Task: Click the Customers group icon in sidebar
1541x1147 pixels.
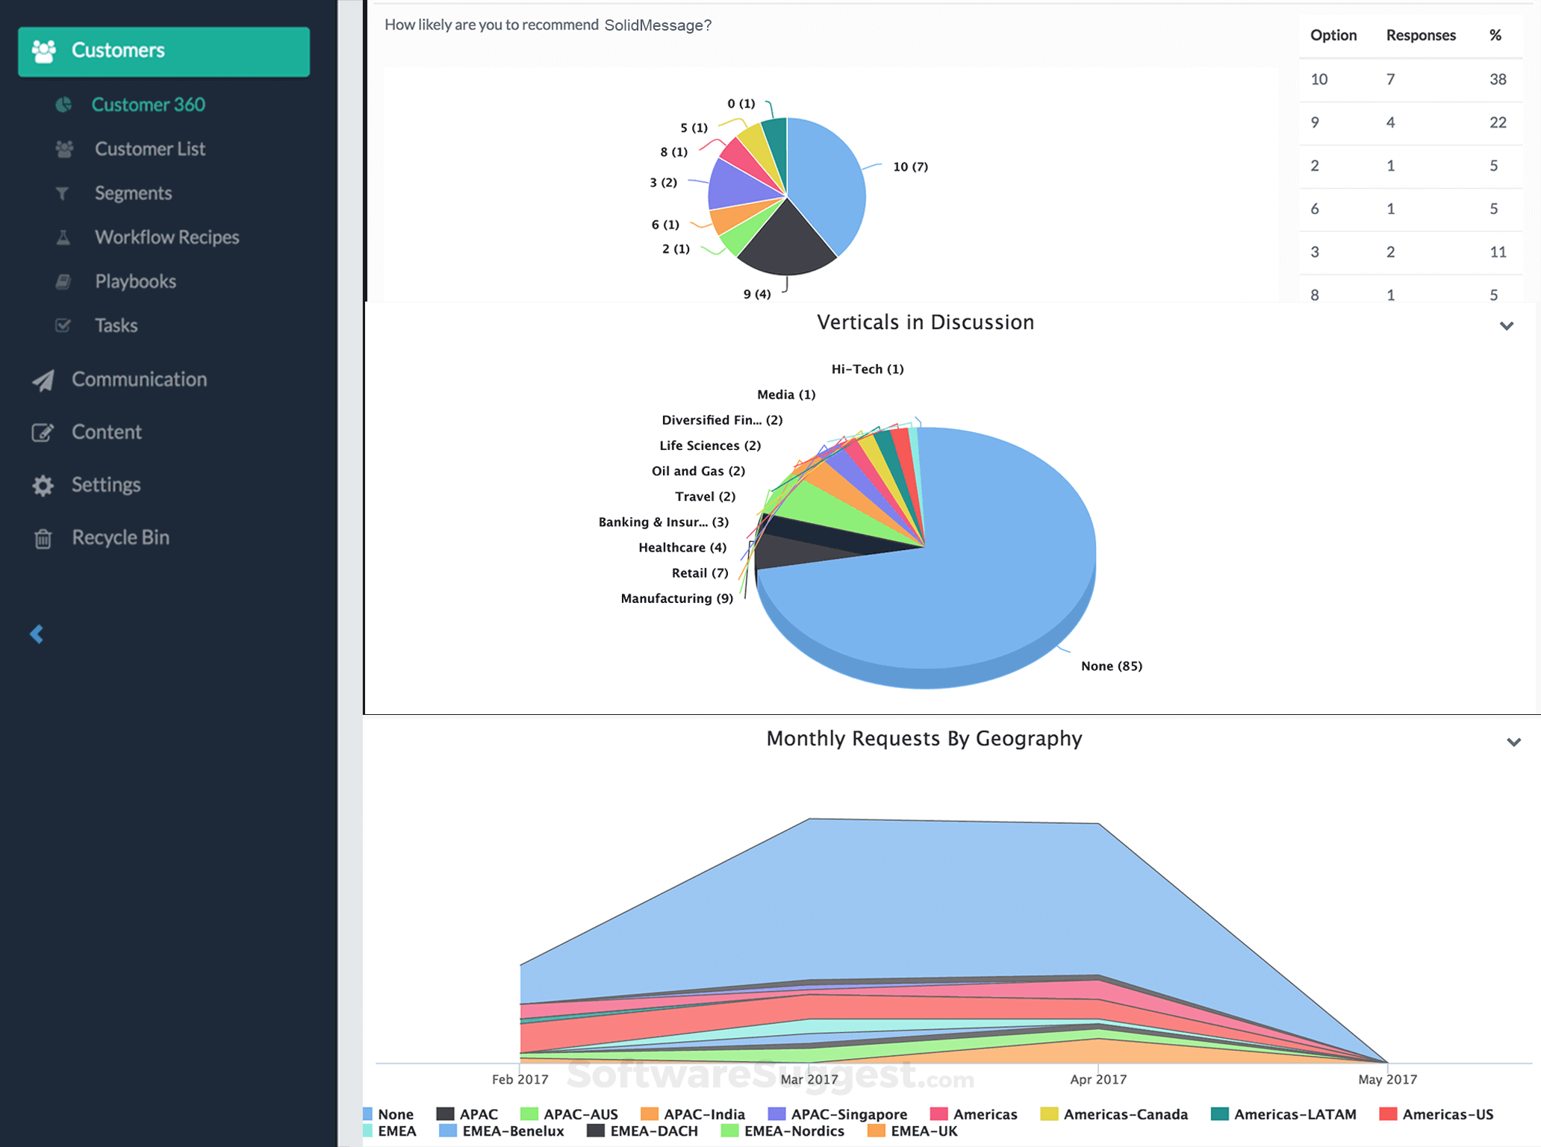Action: click(44, 51)
